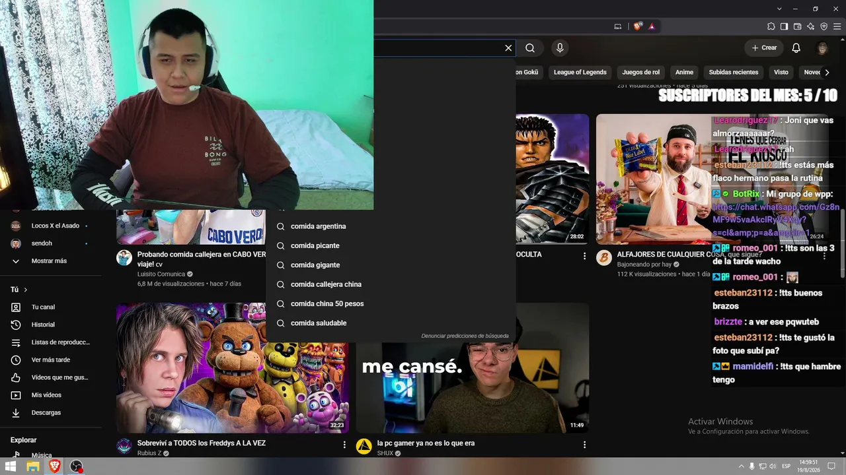Expand subscriptions with Mostrar más
This screenshot has height=475, width=846.
51,261
